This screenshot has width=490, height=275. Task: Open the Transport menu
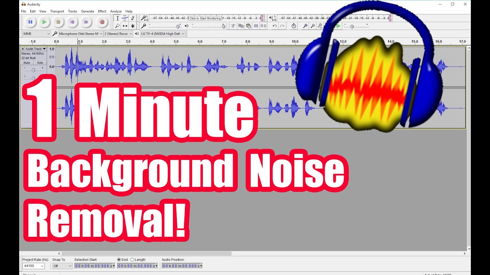[x=57, y=11]
